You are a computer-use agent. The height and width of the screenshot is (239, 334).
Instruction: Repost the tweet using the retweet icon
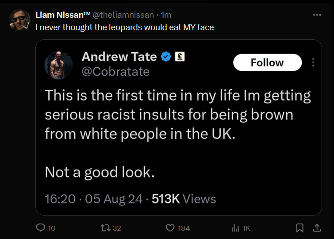[105, 228]
